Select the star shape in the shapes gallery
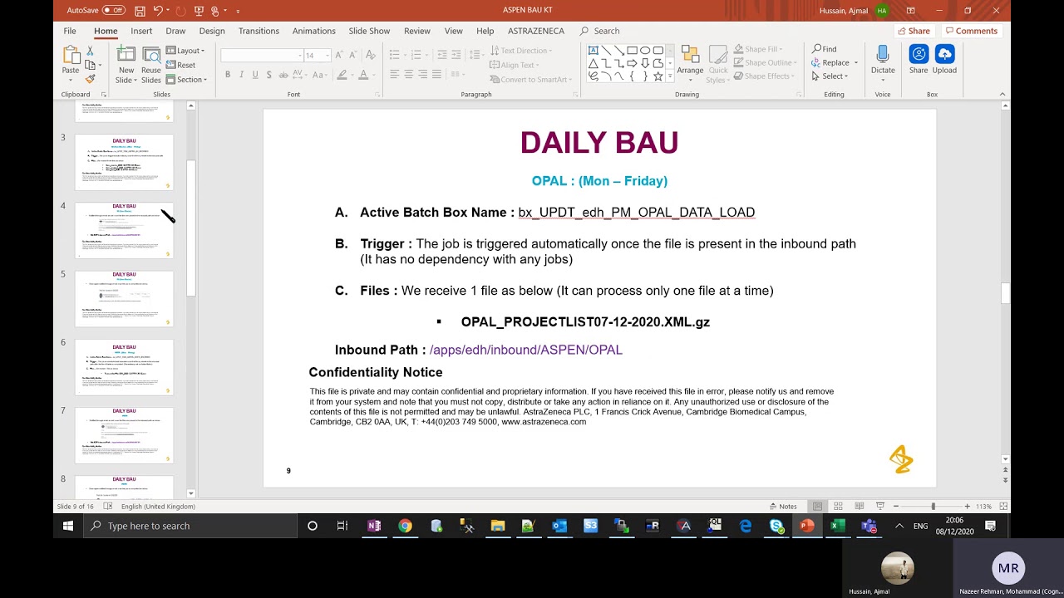The image size is (1064, 598). [658, 76]
